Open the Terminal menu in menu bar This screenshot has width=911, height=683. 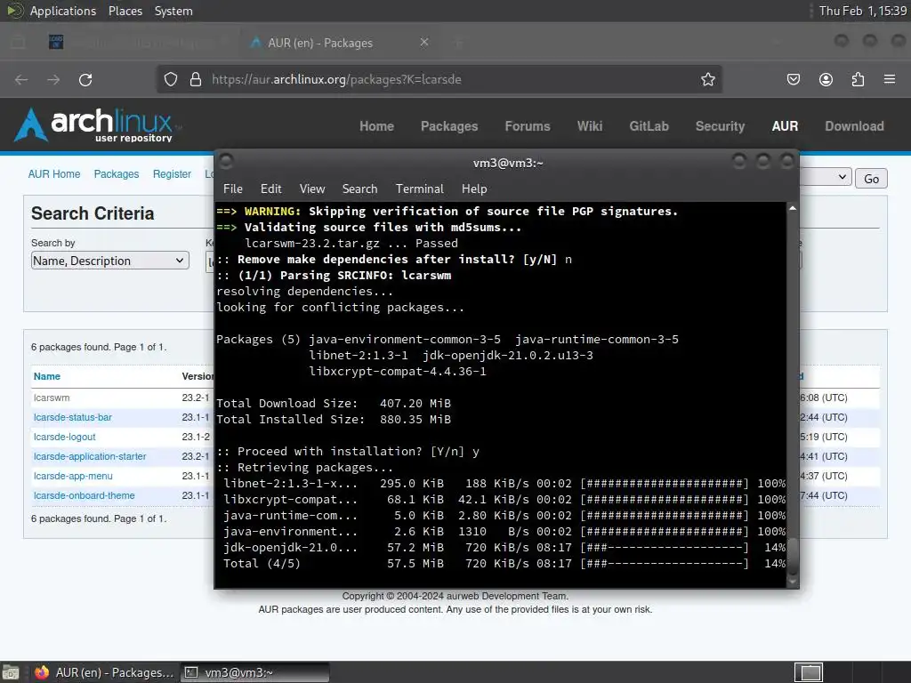(420, 189)
